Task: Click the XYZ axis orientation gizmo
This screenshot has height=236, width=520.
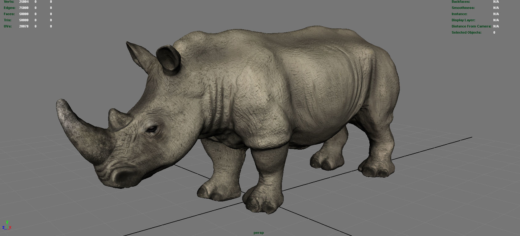Action: tap(7, 225)
